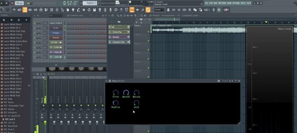Click the Ctrl modifier button
The width and height of the screenshot is (297, 133).
coord(173,10)
